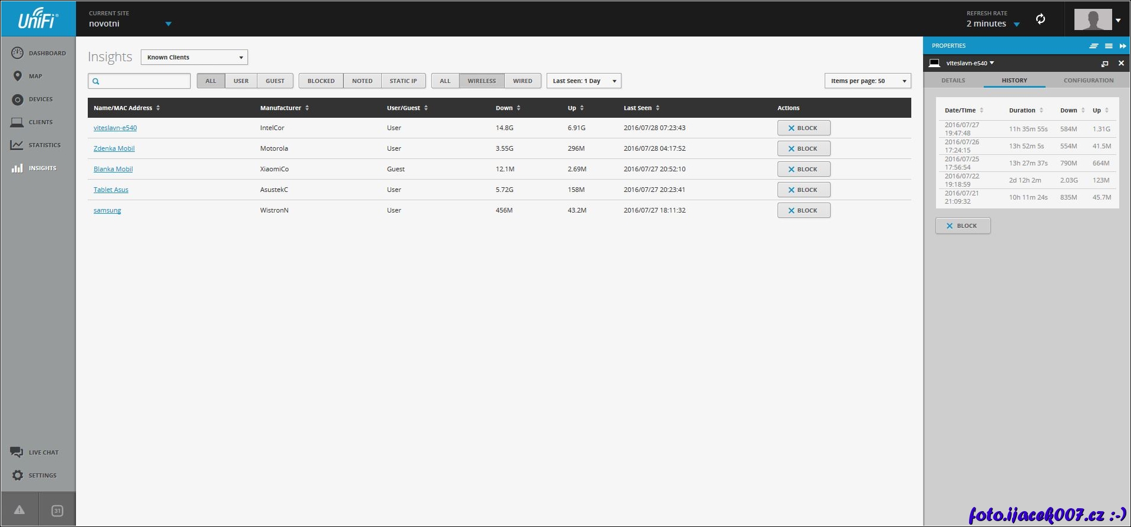Click the refresh icon in top bar
This screenshot has height=527, width=1131.
coord(1040,19)
